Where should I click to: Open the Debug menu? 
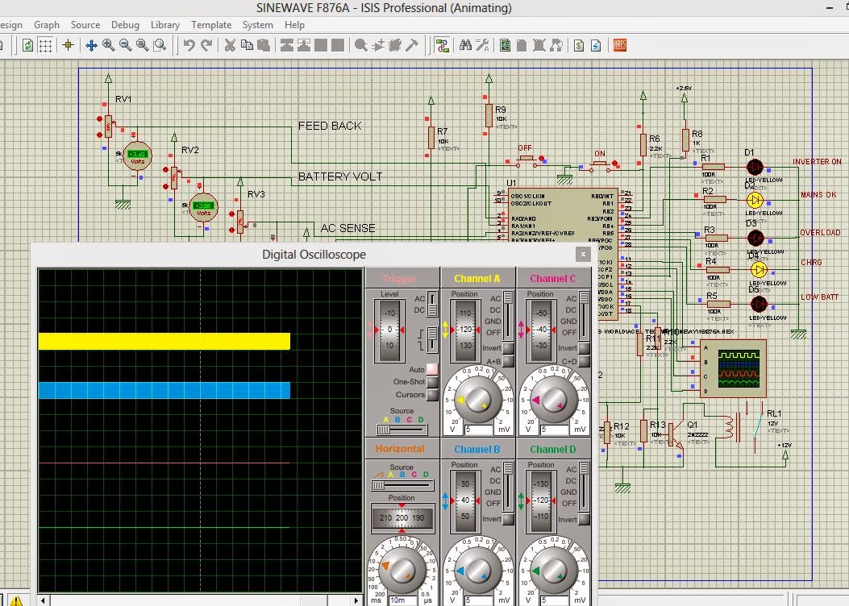[125, 25]
